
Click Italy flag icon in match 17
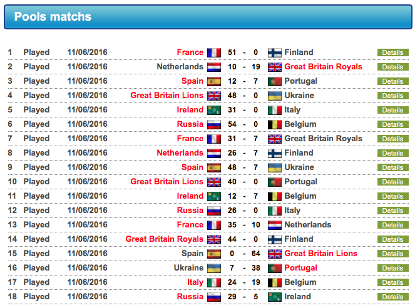pos(214,282)
